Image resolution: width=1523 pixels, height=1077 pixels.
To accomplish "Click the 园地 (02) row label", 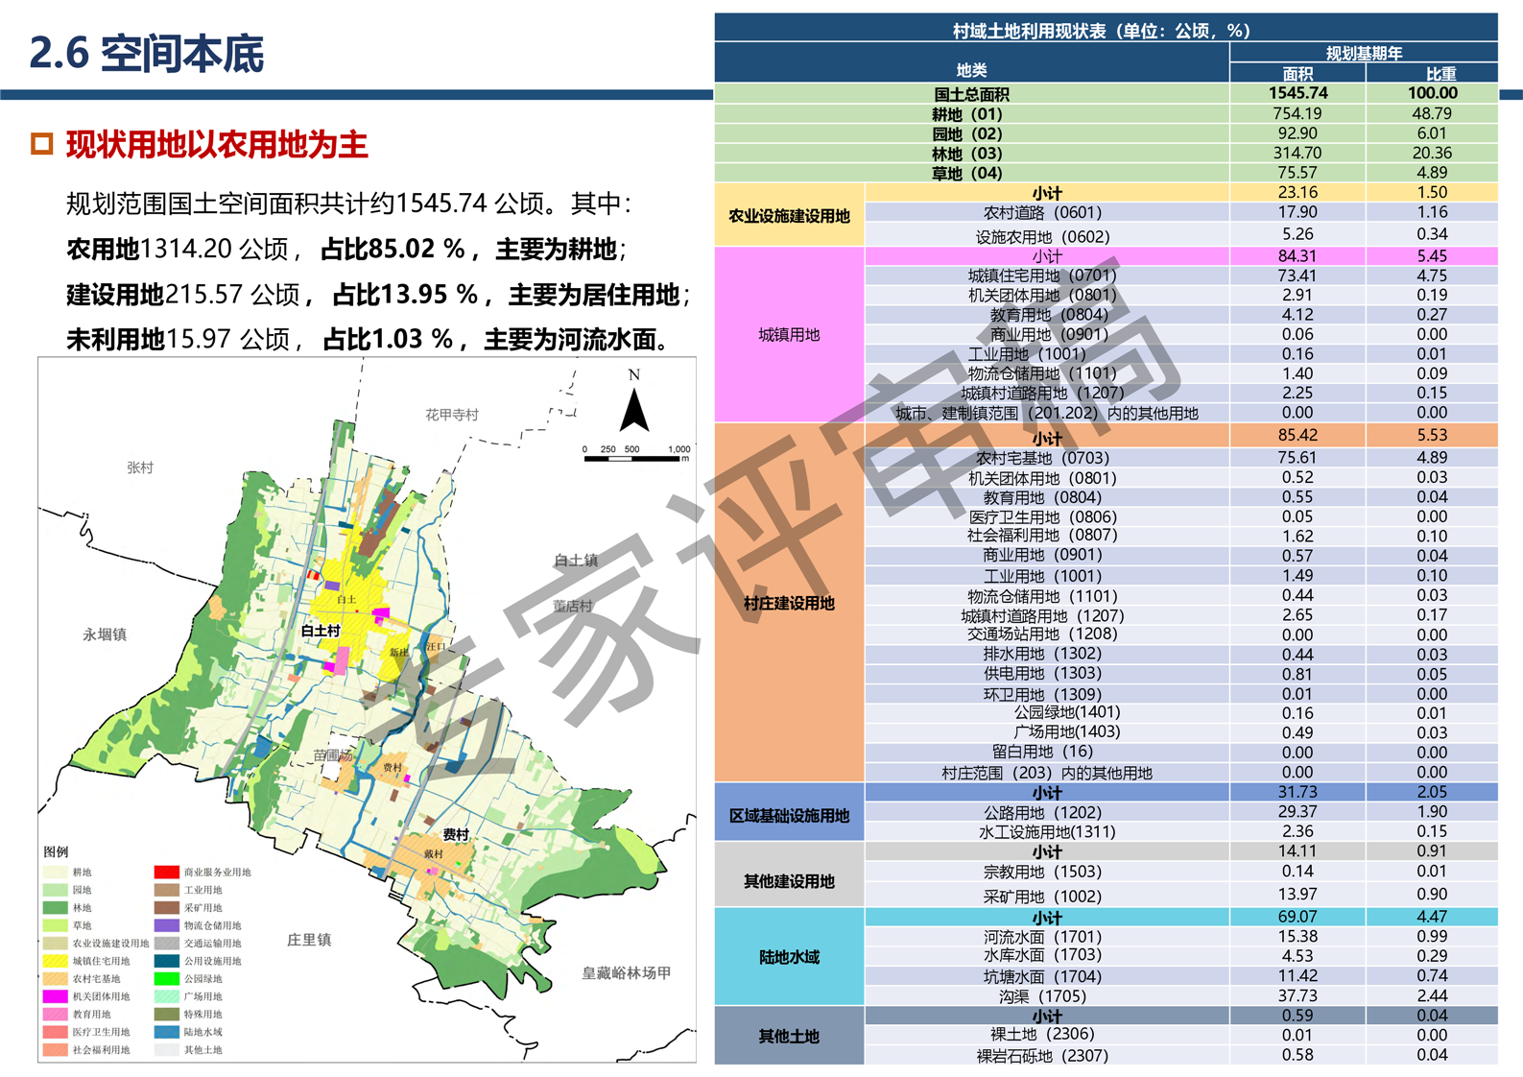I will click(967, 133).
